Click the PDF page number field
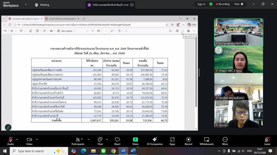 point(106,31)
